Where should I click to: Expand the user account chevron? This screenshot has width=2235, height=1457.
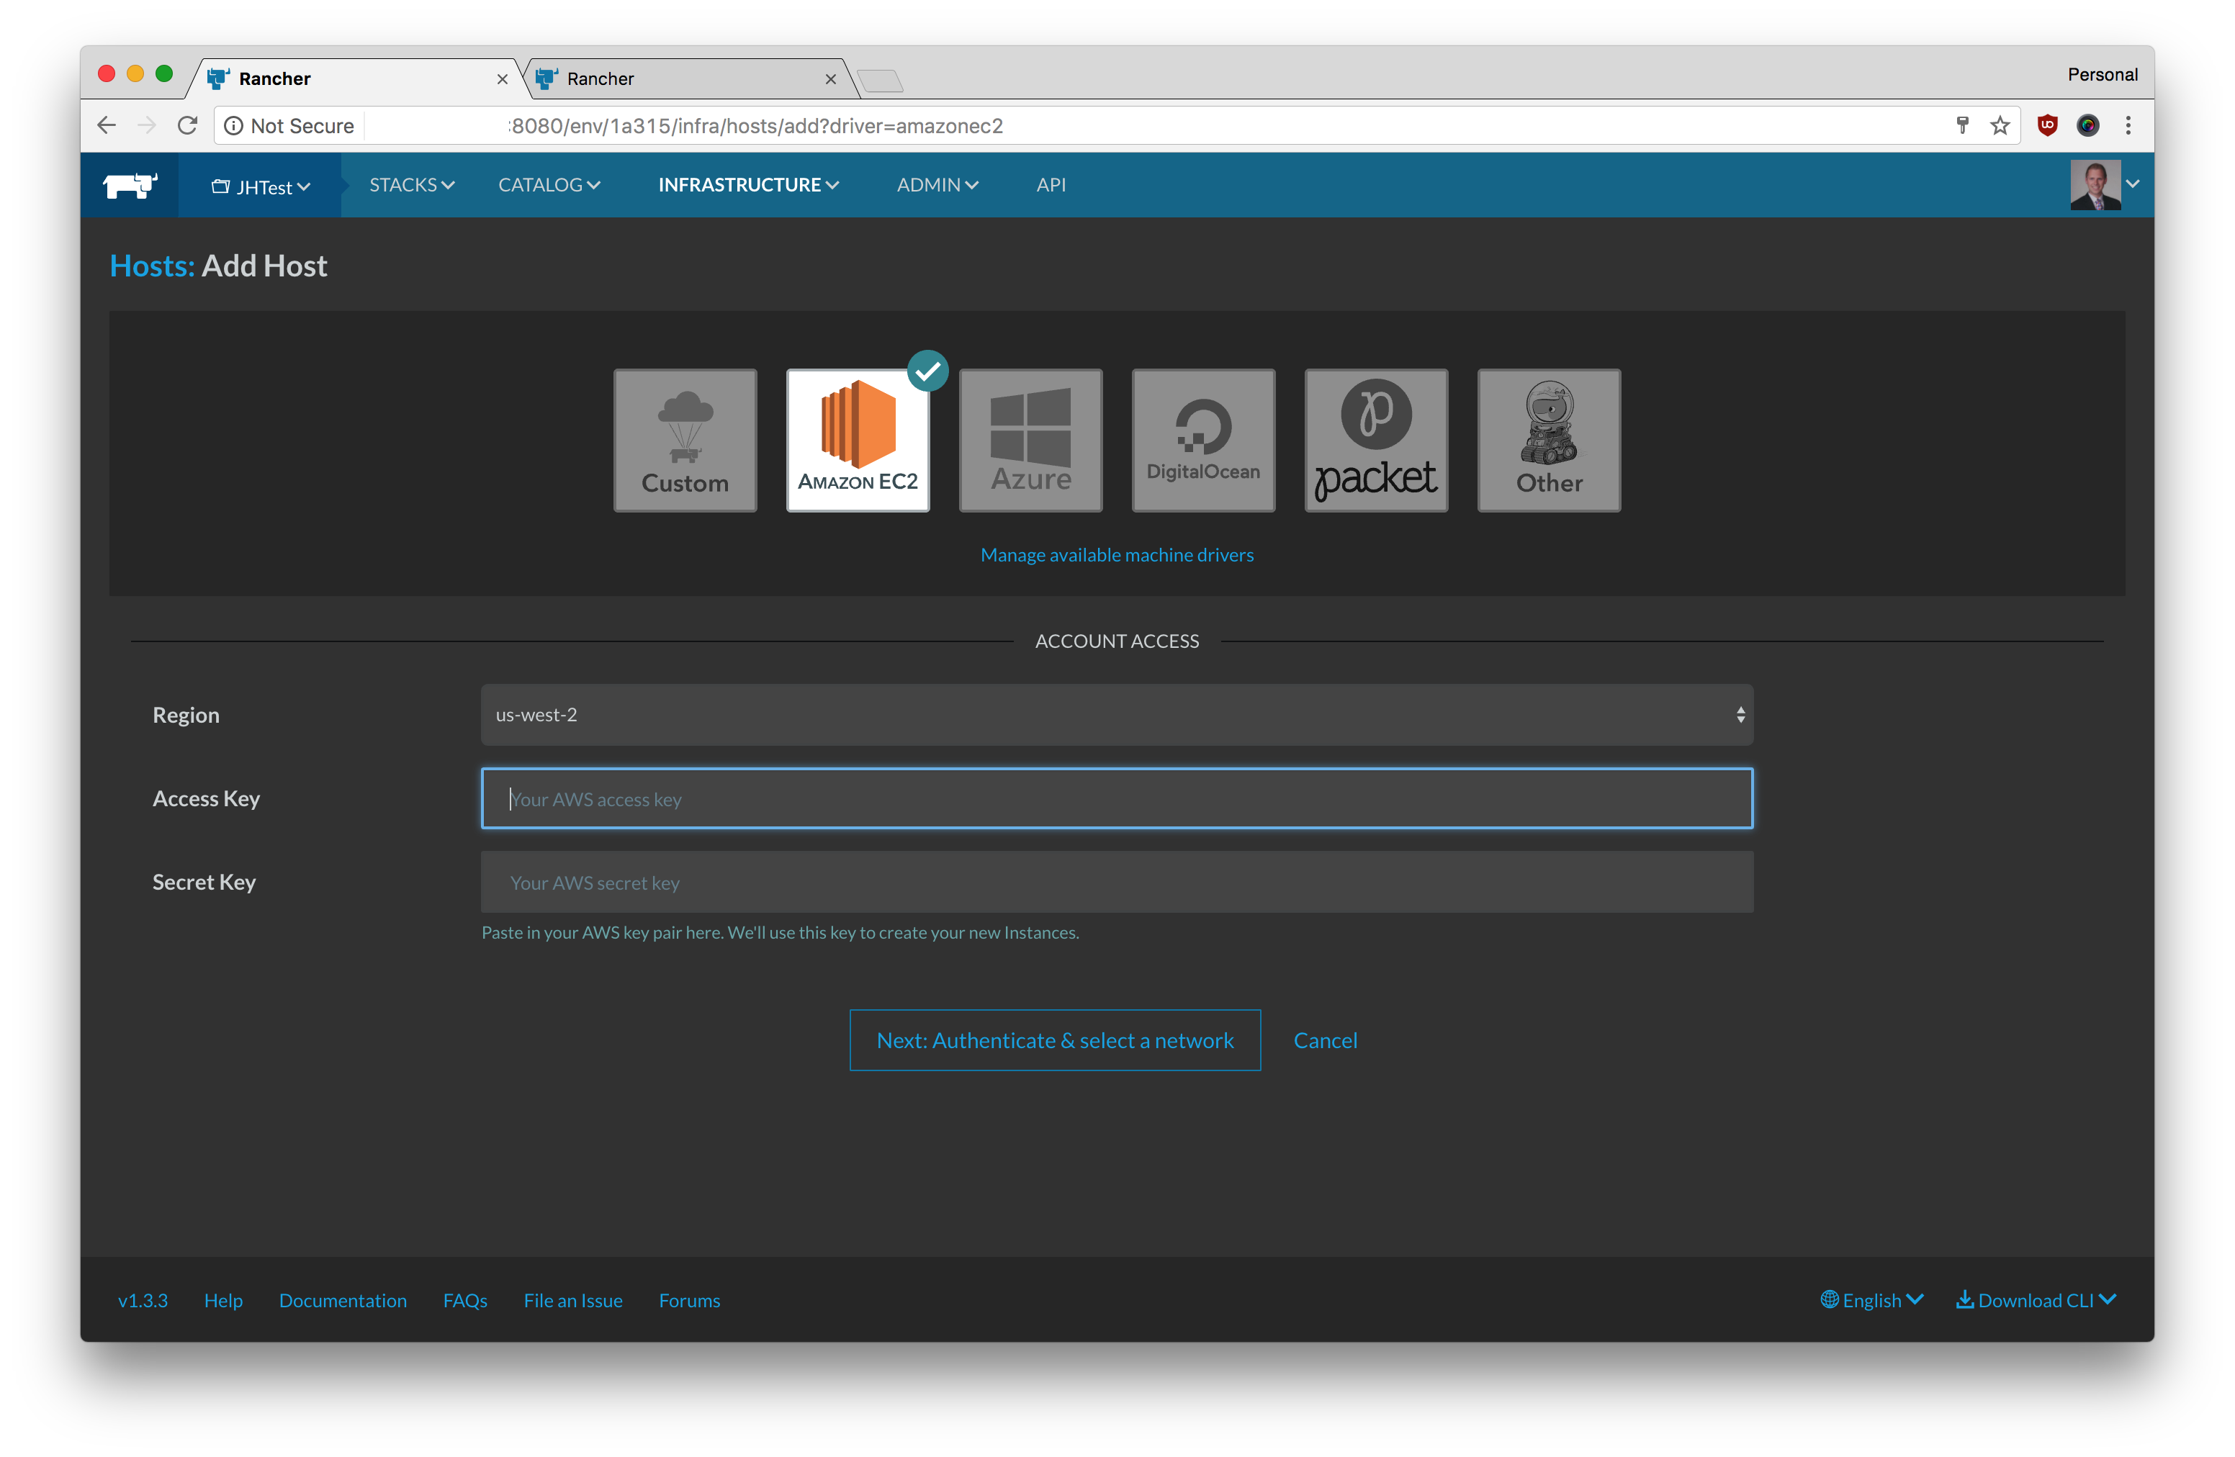[2133, 184]
